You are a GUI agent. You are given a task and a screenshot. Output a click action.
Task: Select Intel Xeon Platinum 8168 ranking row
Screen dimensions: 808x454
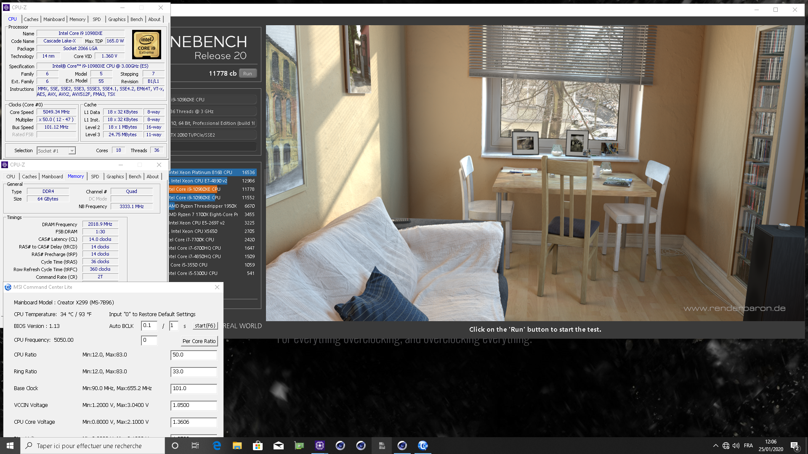(x=213, y=173)
